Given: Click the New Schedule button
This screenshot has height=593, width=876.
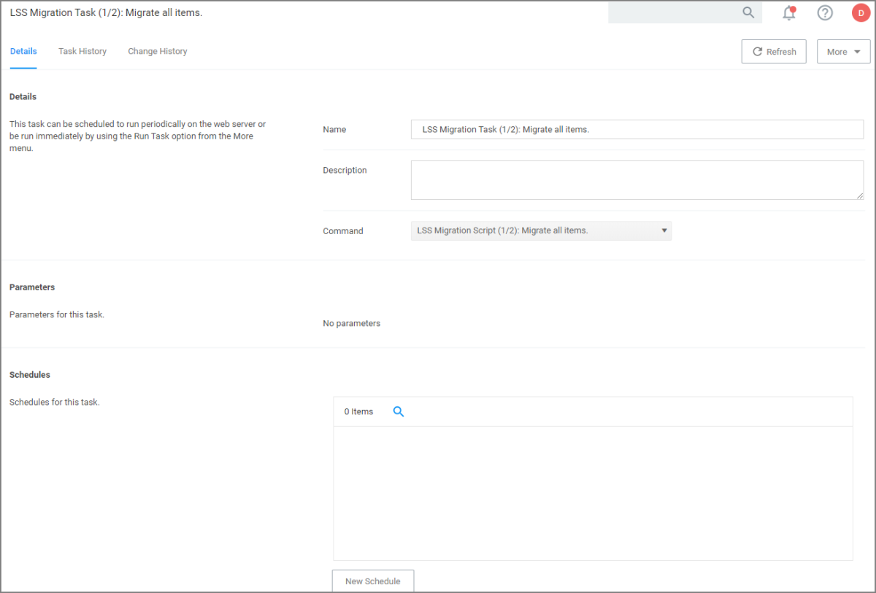Looking at the screenshot, I should [x=373, y=581].
